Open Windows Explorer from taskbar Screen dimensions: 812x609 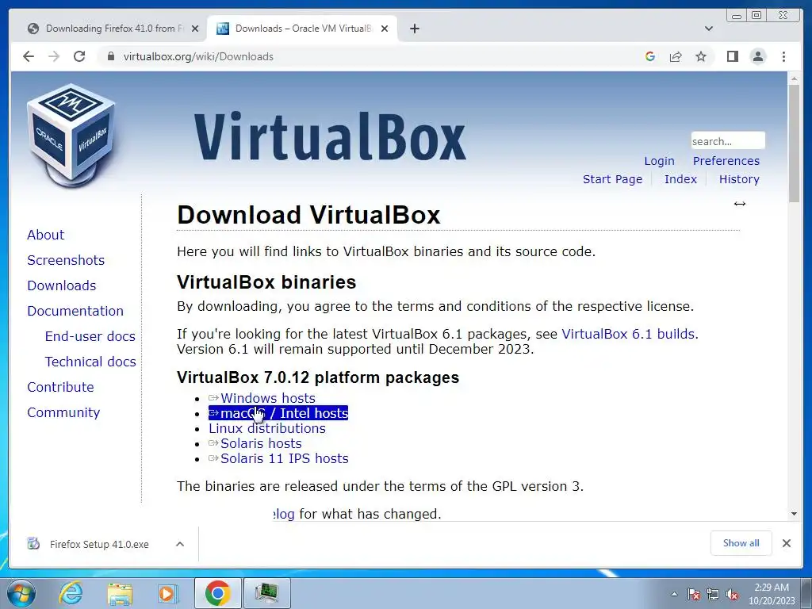120,593
